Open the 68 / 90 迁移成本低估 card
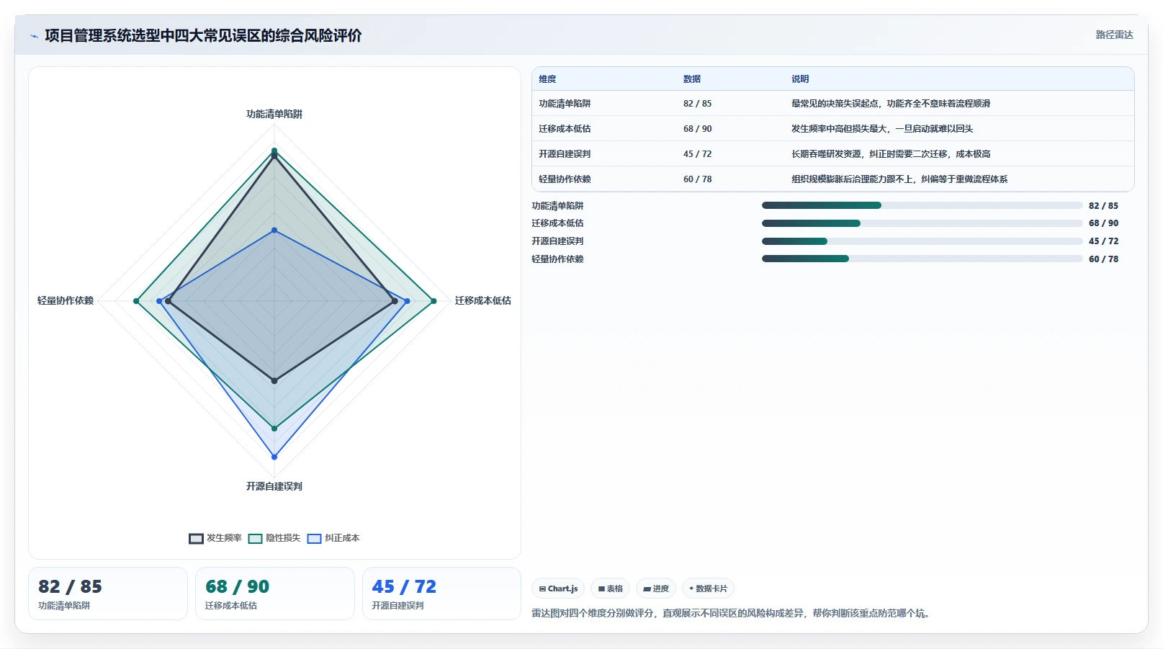This screenshot has width=1163, height=649. coord(275,594)
